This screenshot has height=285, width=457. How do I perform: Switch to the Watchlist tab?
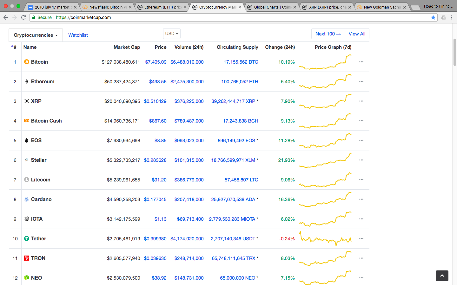pos(78,35)
